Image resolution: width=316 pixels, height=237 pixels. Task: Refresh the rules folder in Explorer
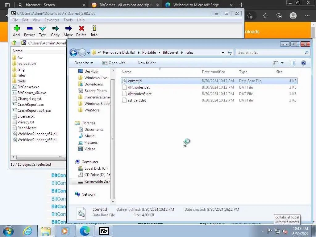pyautogui.click(x=230, y=52)
